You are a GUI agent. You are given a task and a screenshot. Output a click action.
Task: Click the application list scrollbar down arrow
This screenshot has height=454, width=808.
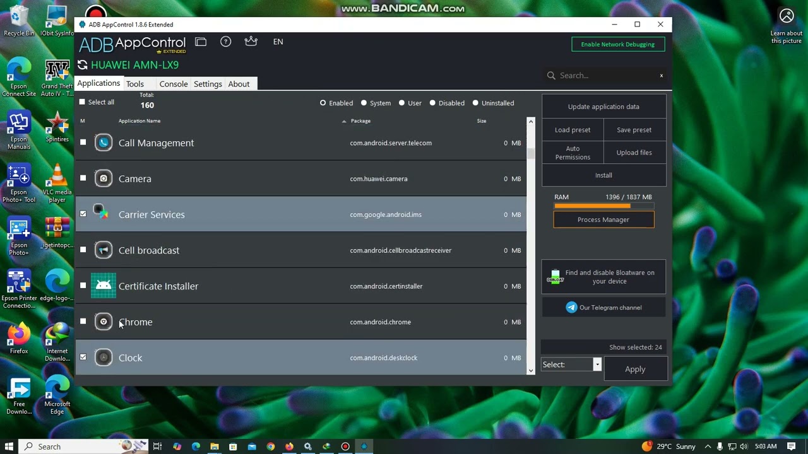coord(530,370)
